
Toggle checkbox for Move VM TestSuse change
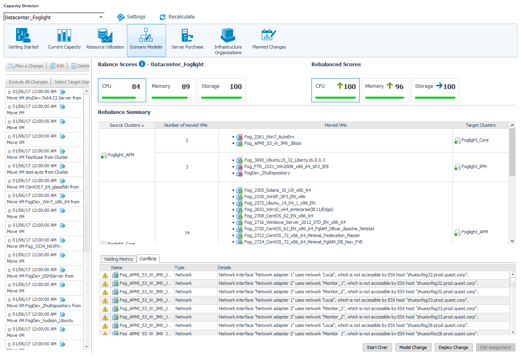coord(10,152)
